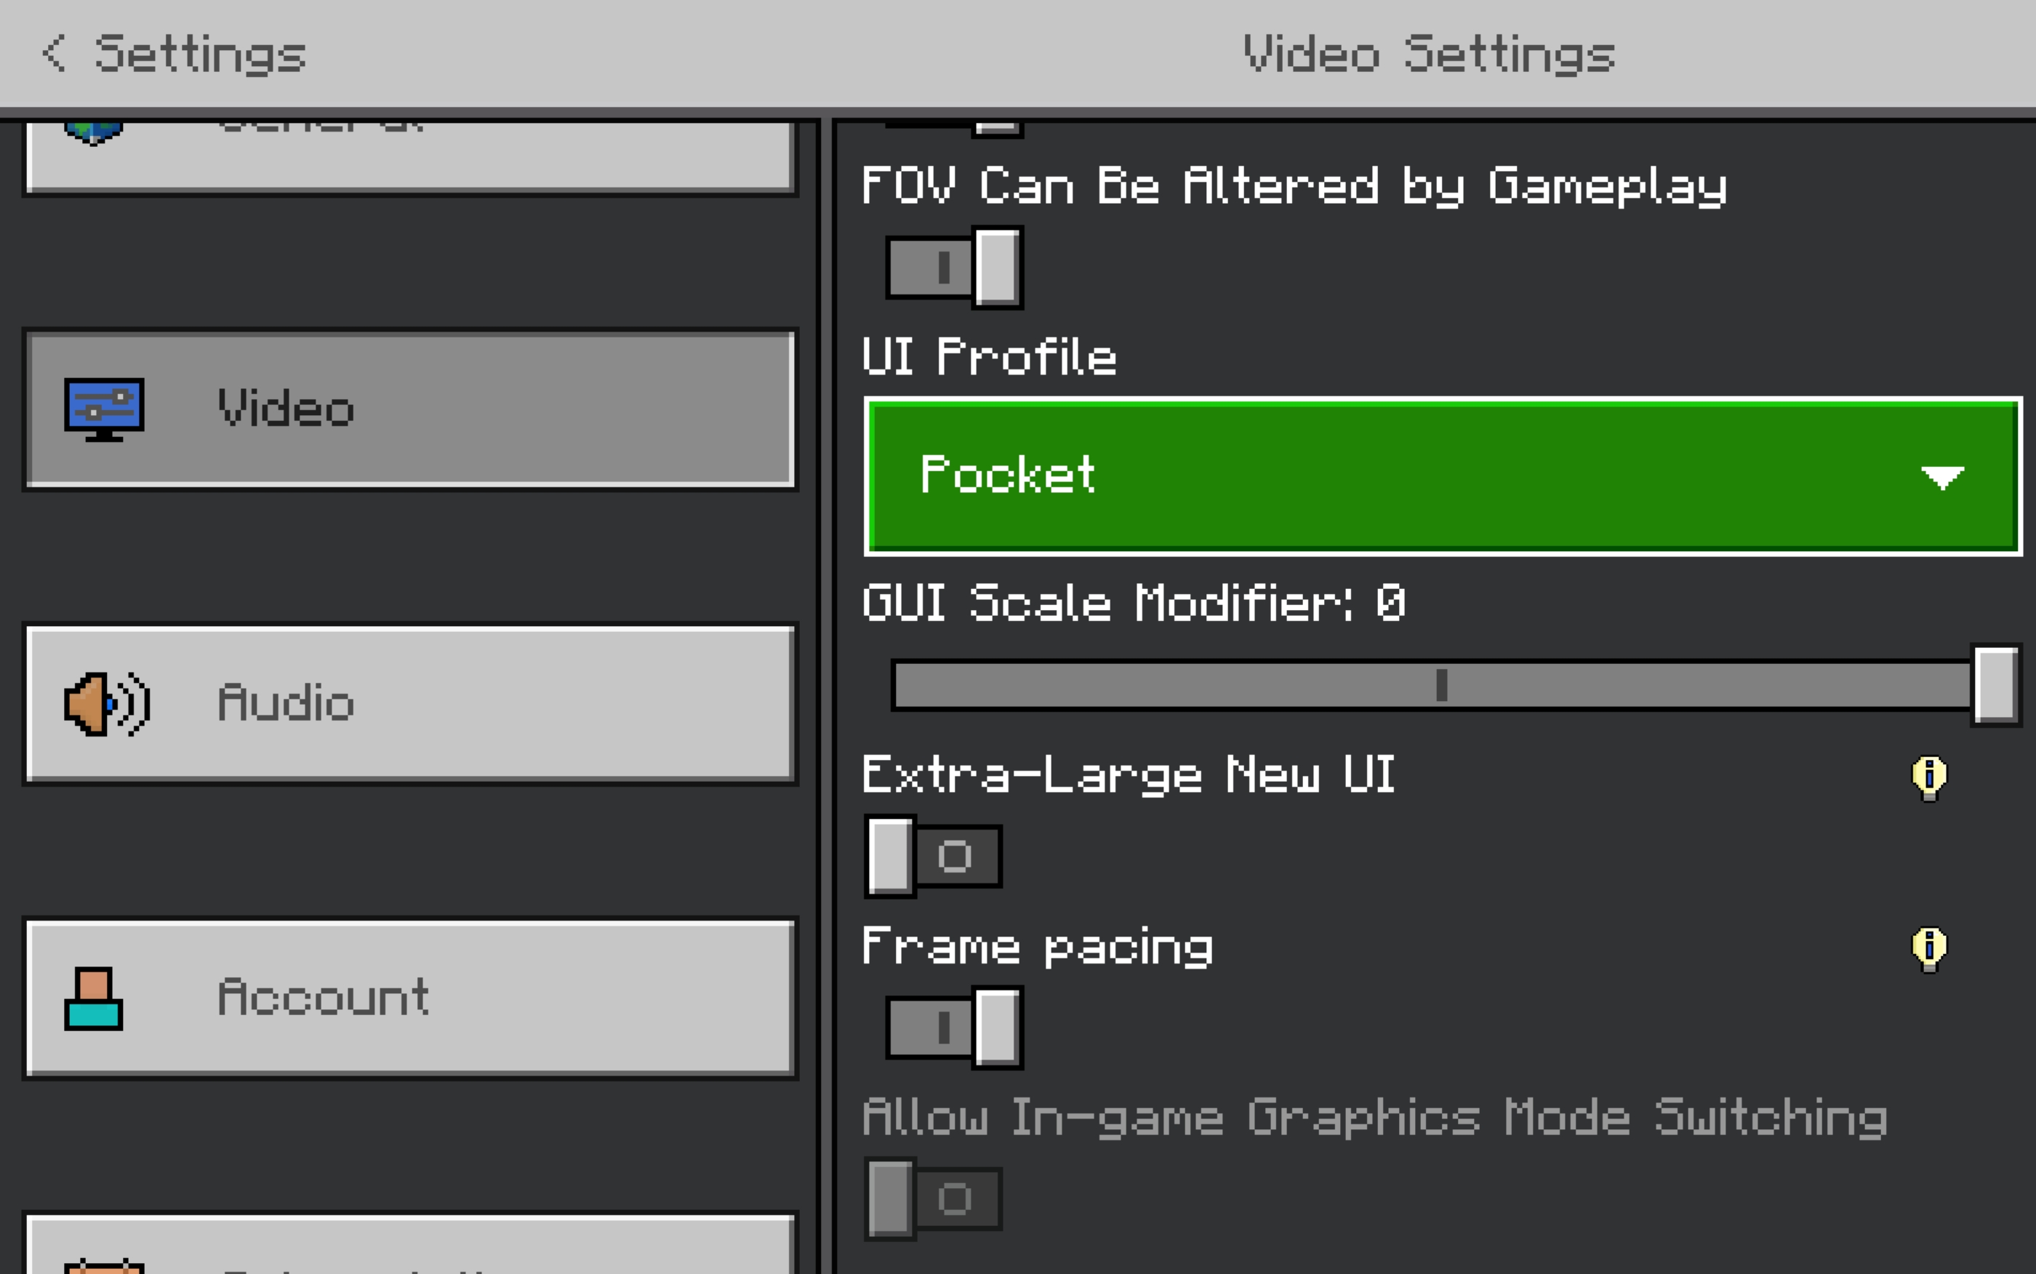Image resolution: width=2036 pixels, height=1274 pixels.
Task: Click the GUI Scale Modifier slider handle
Action: point(1995,685)
